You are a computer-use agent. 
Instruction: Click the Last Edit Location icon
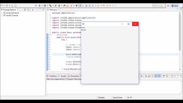(104, 5)
